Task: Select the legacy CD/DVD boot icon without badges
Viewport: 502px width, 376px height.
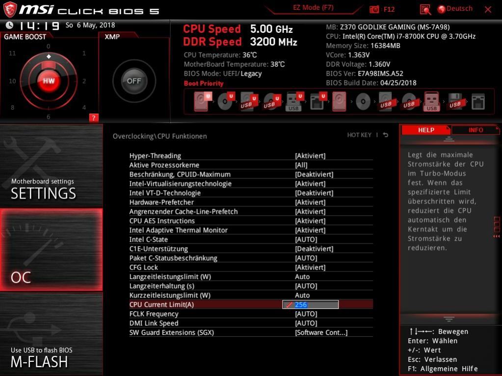Action: [x=363, y=101]
